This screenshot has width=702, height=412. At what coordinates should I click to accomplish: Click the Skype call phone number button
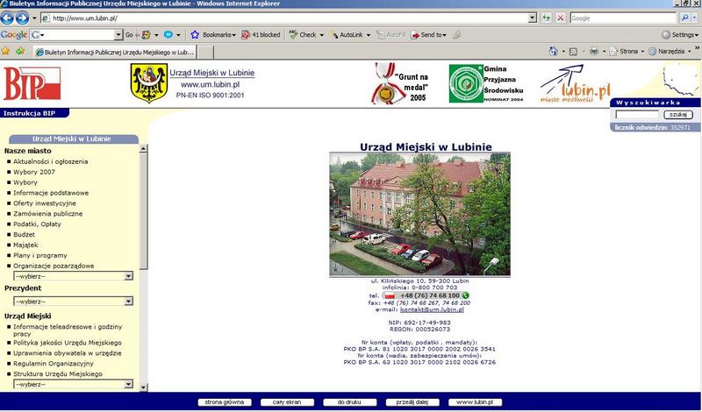tap(426, 295)
